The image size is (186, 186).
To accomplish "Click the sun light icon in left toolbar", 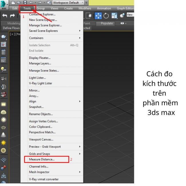I will [x=3, y=143].
